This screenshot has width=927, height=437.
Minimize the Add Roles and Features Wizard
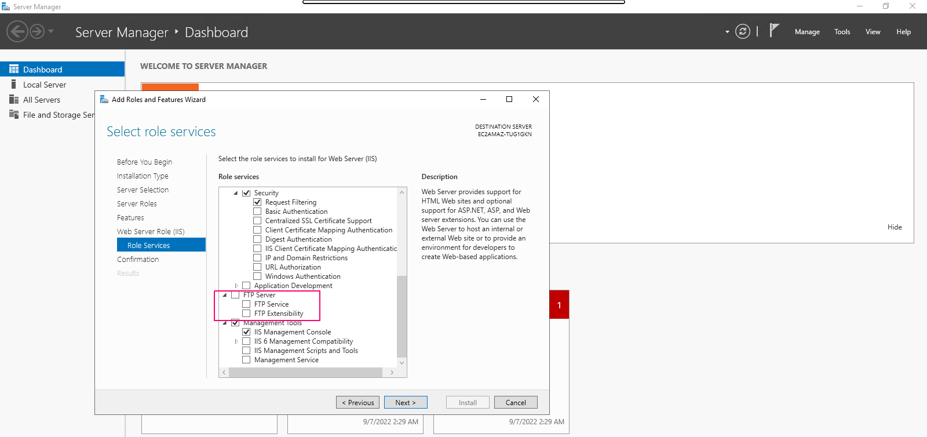tap(483, 100)
